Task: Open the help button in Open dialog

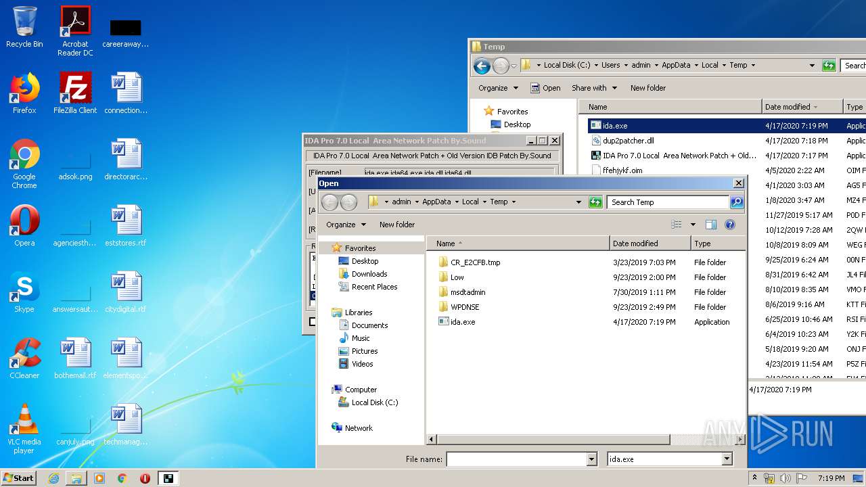Action: pos(730,225)
